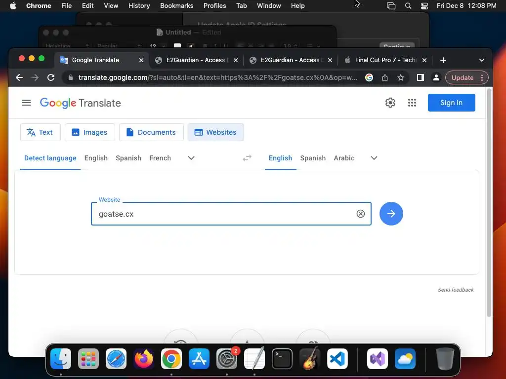Open the Bookmarks menu

click(176, 6)
